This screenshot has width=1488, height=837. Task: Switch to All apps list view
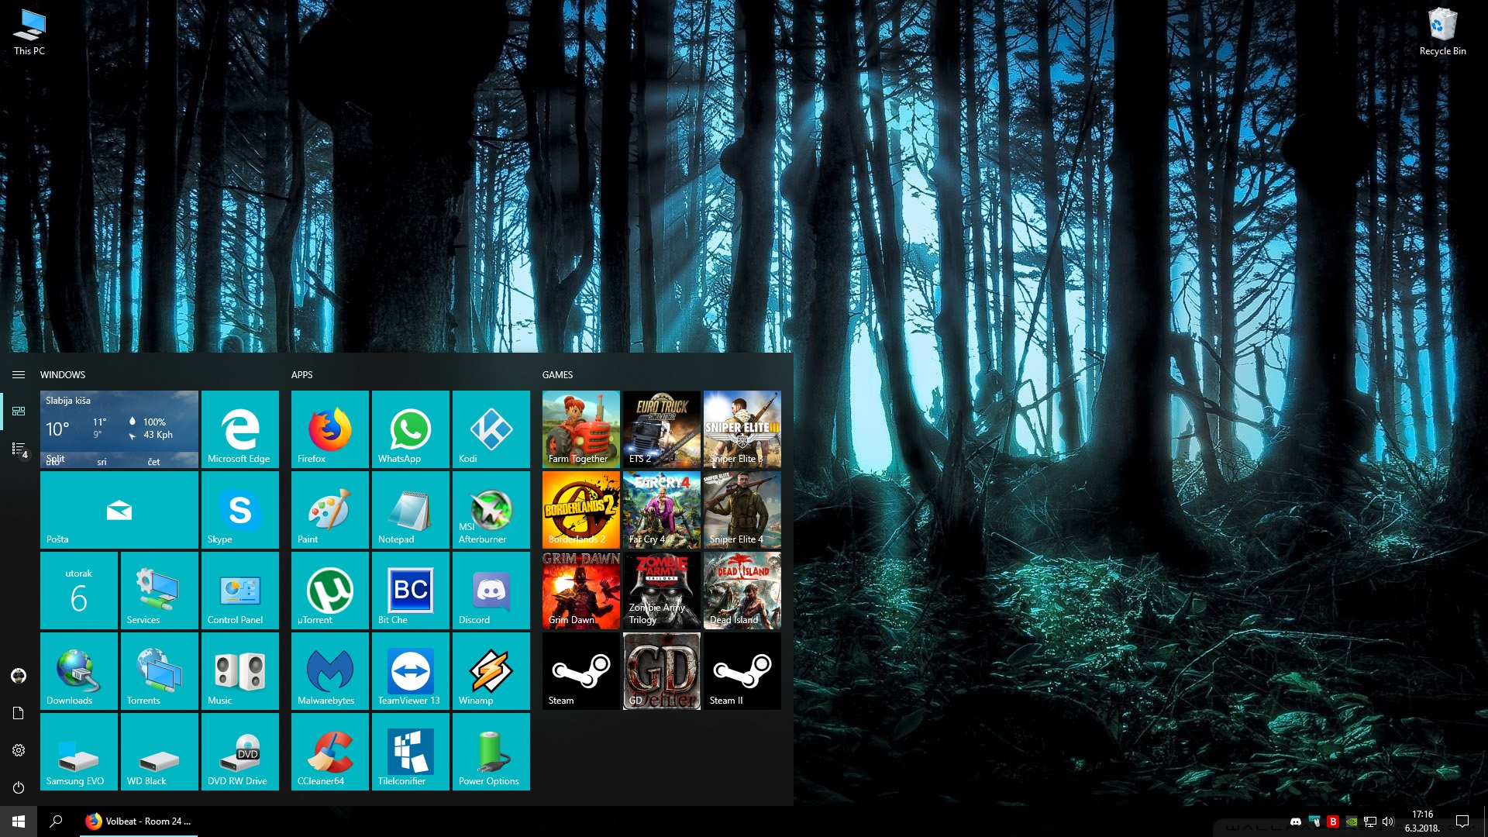pos(19,449)
